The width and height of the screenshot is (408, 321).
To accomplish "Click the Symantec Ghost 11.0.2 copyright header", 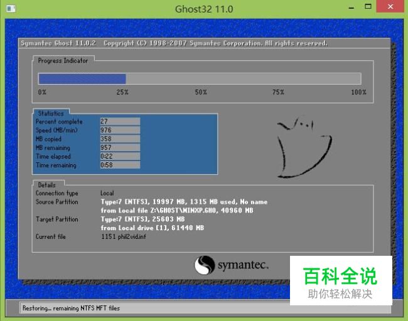I will [174, 43].
